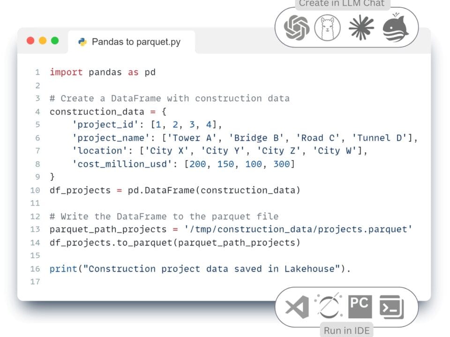The height and width of the screenshot is (337, 450).
Task: Open the code in ChatGPT
Action: tap(297, 28)
